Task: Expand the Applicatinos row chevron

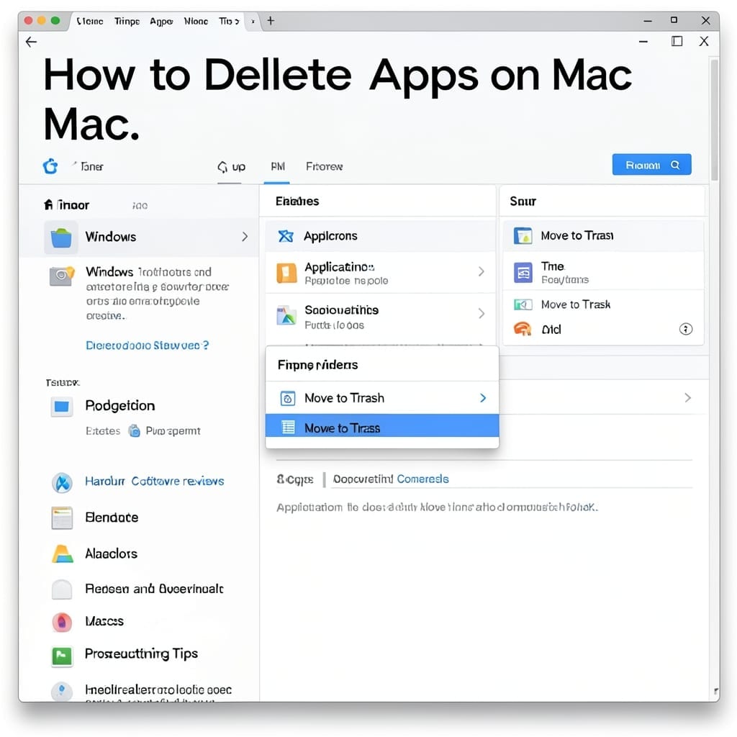Action: tap(481, 271)
